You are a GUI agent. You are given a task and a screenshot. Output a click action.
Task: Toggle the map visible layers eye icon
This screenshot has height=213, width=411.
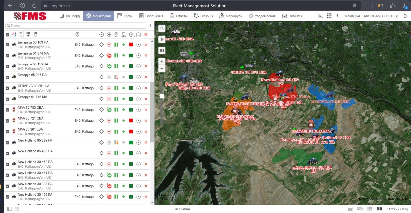162,39
